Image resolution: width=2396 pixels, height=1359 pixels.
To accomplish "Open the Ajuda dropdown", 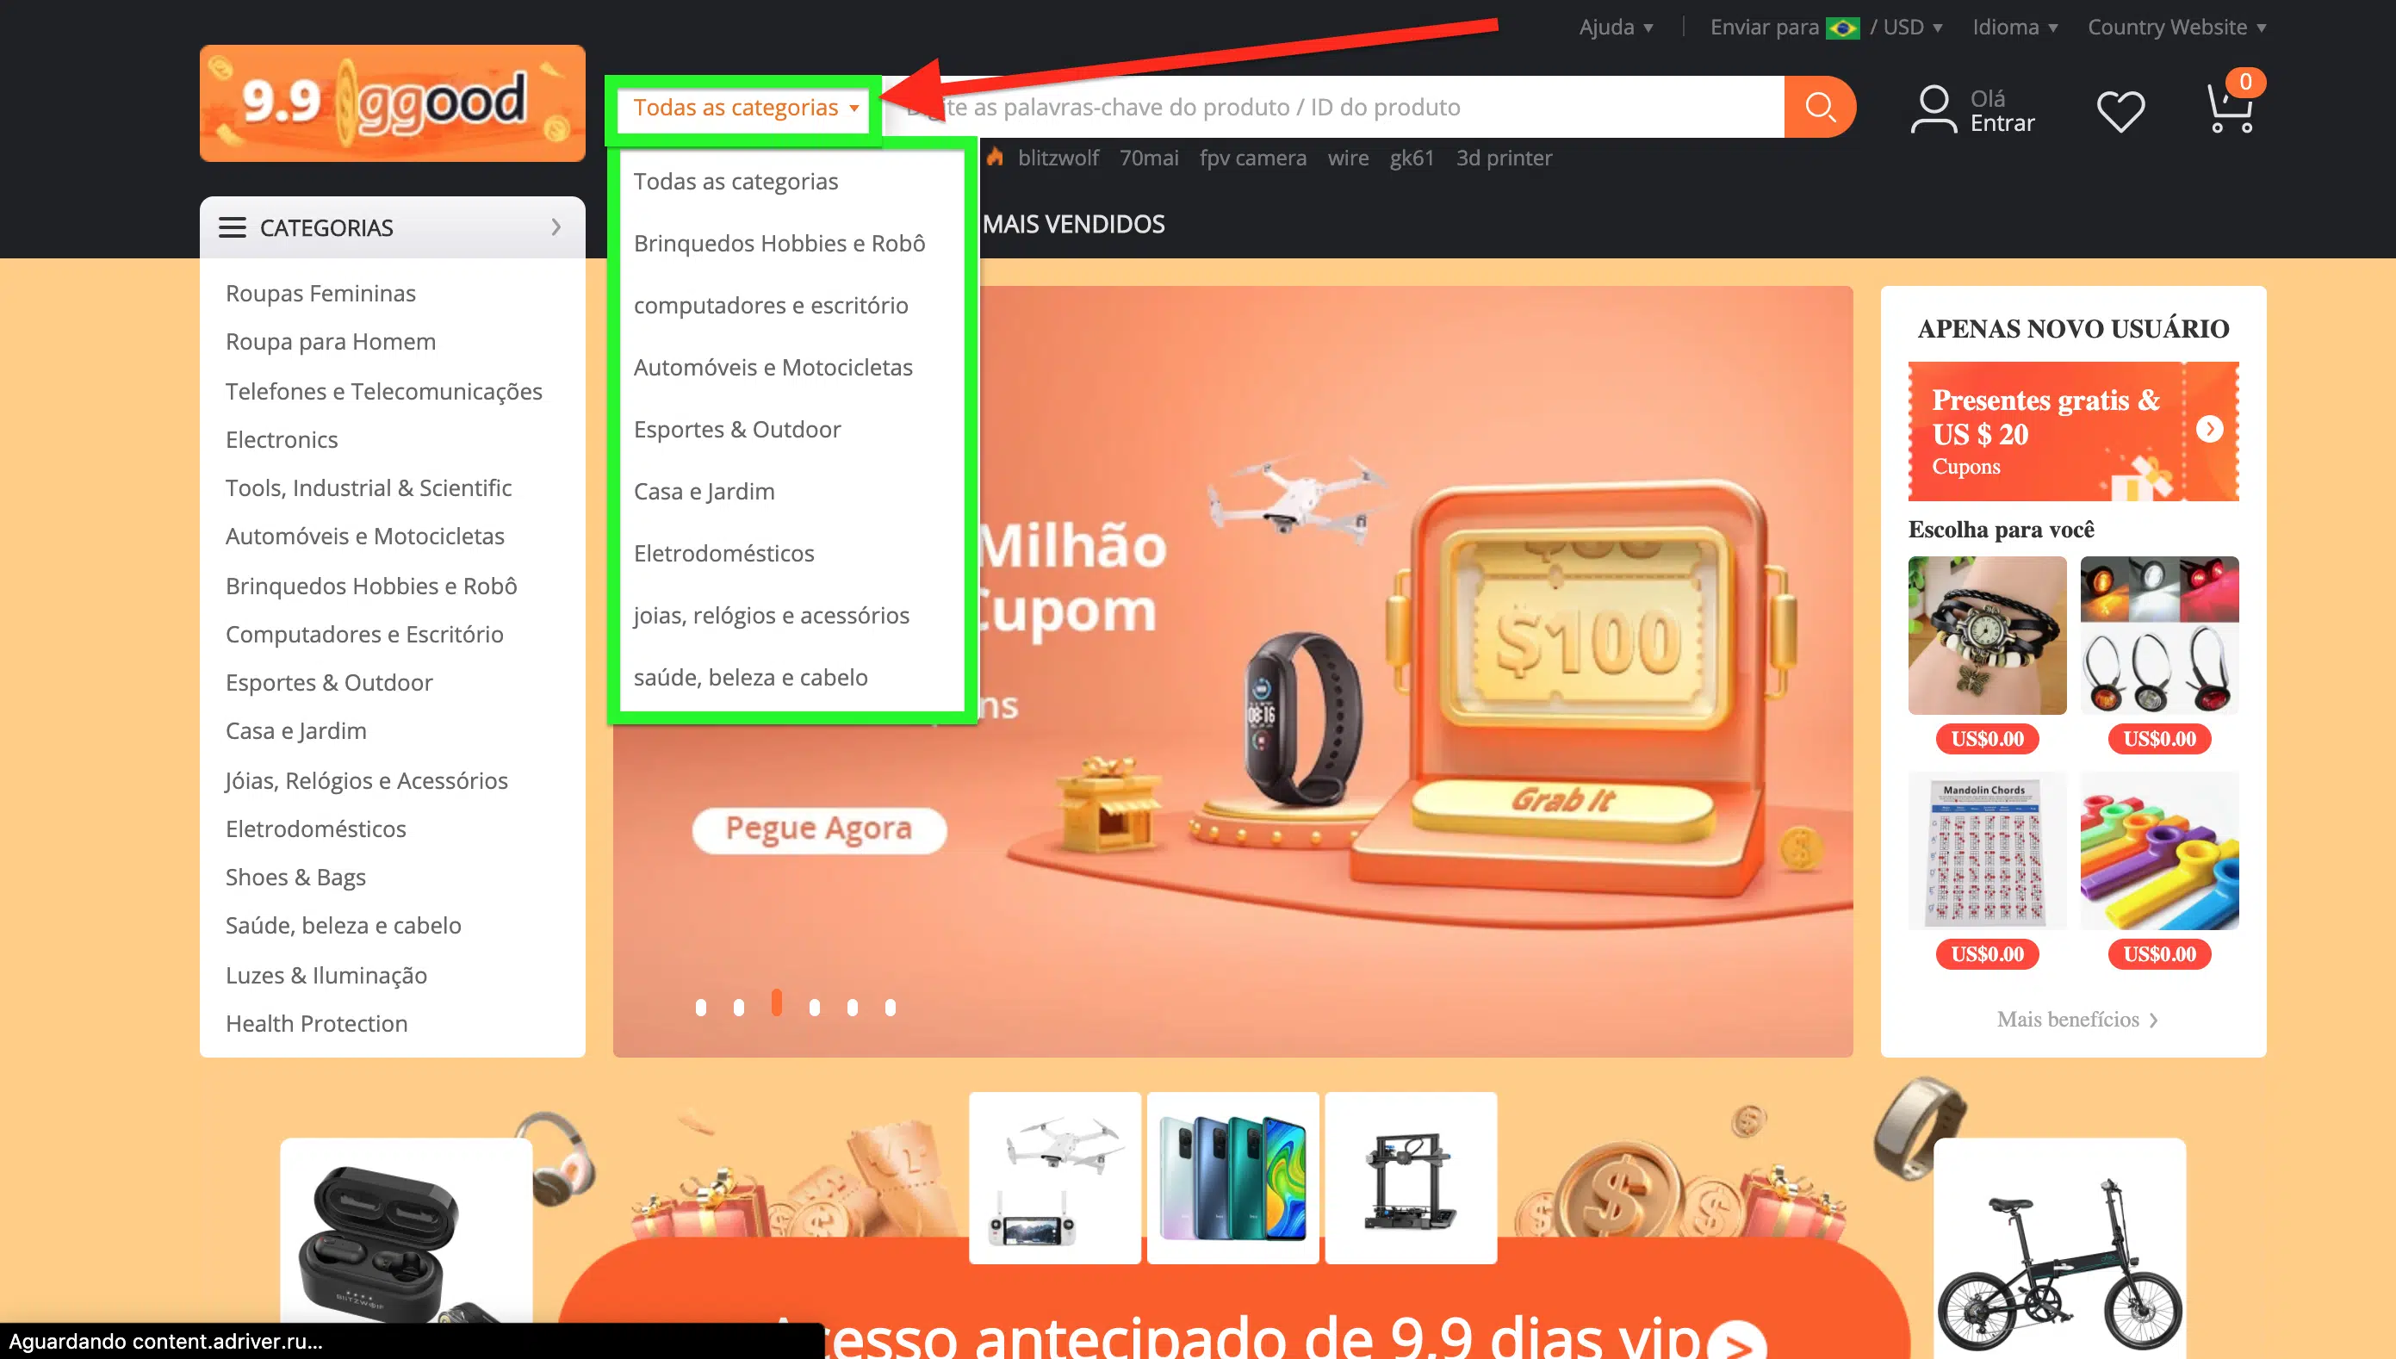I will tap(1616, 27).
